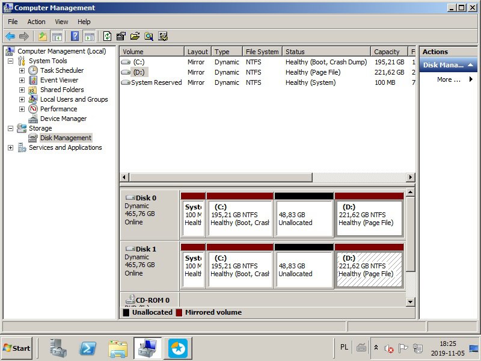Open the Start menu

[x=17, y=348]
